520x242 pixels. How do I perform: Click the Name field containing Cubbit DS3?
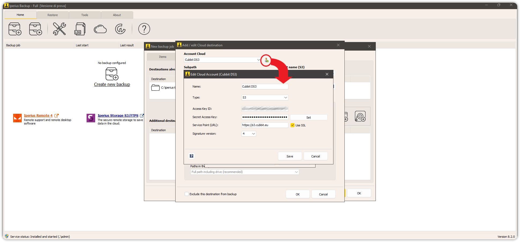coord(265,86)
